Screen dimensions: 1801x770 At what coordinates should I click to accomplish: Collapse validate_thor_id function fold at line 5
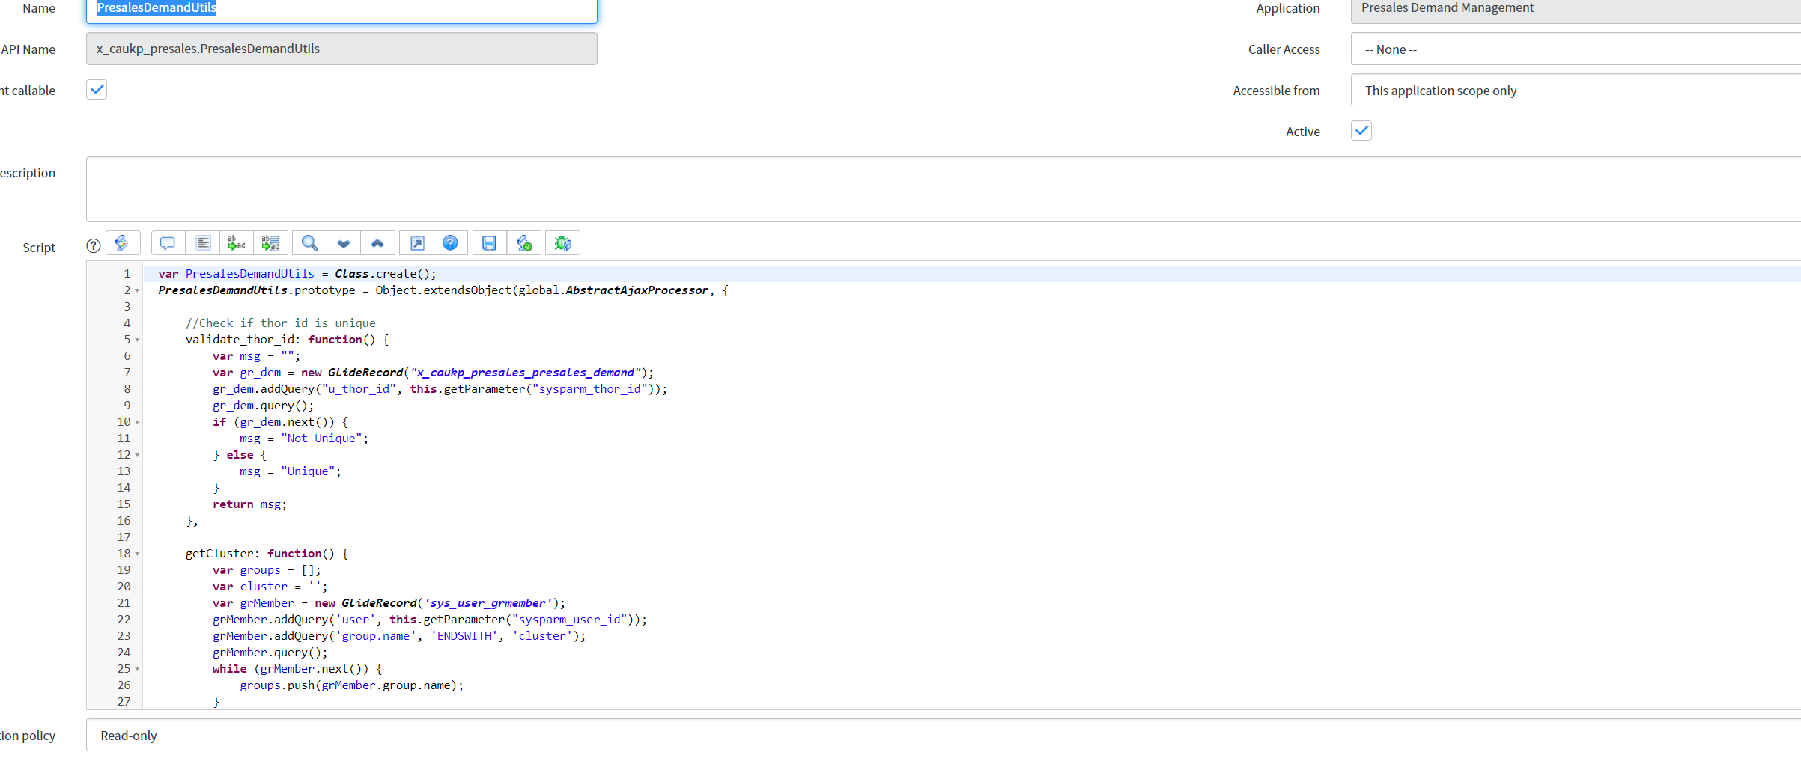[x=137, y=340]
